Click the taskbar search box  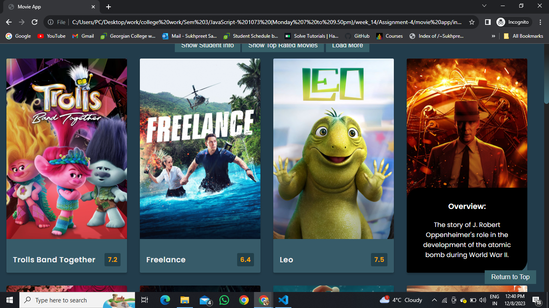pyautogui.click(x=77, y=300)
